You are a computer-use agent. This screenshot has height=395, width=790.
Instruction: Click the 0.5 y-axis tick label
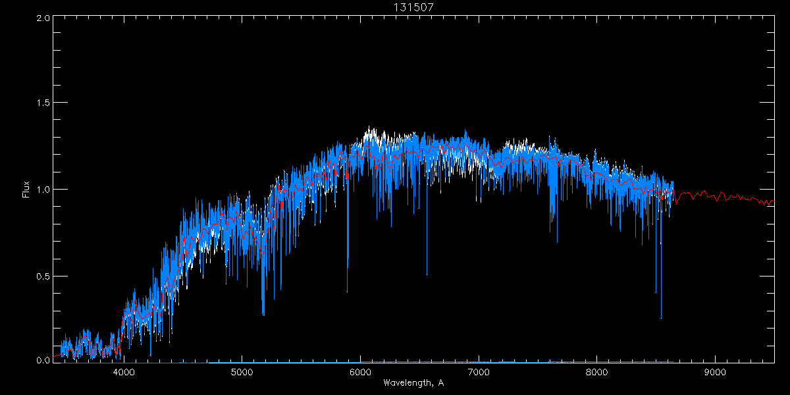coord(42,276)
